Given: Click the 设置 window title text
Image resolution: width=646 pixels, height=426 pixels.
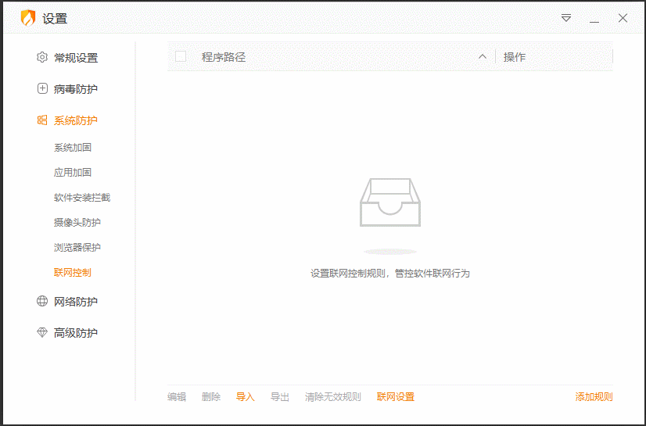Looking at the screenshot, I should (x=55, y=19).
